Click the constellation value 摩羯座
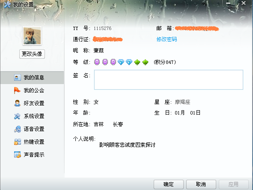Image resolution: width=253 pixels, height=190 pixels. coord(182,102)
